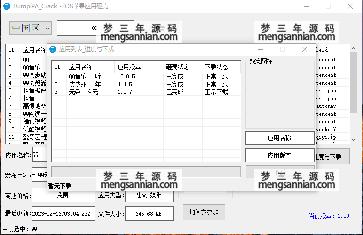Click the 应用名称 column header in the dialog
Image resolution: width=363 pixels, height=235 pixels.
coord(91,67)
